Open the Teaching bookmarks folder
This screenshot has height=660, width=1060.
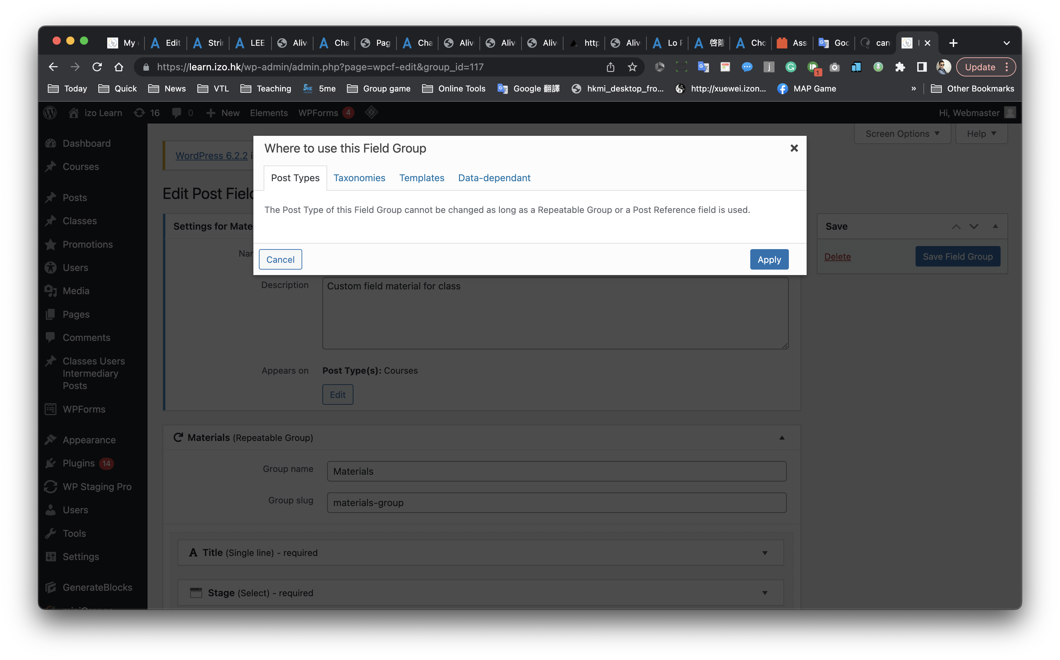click(266, 89)
